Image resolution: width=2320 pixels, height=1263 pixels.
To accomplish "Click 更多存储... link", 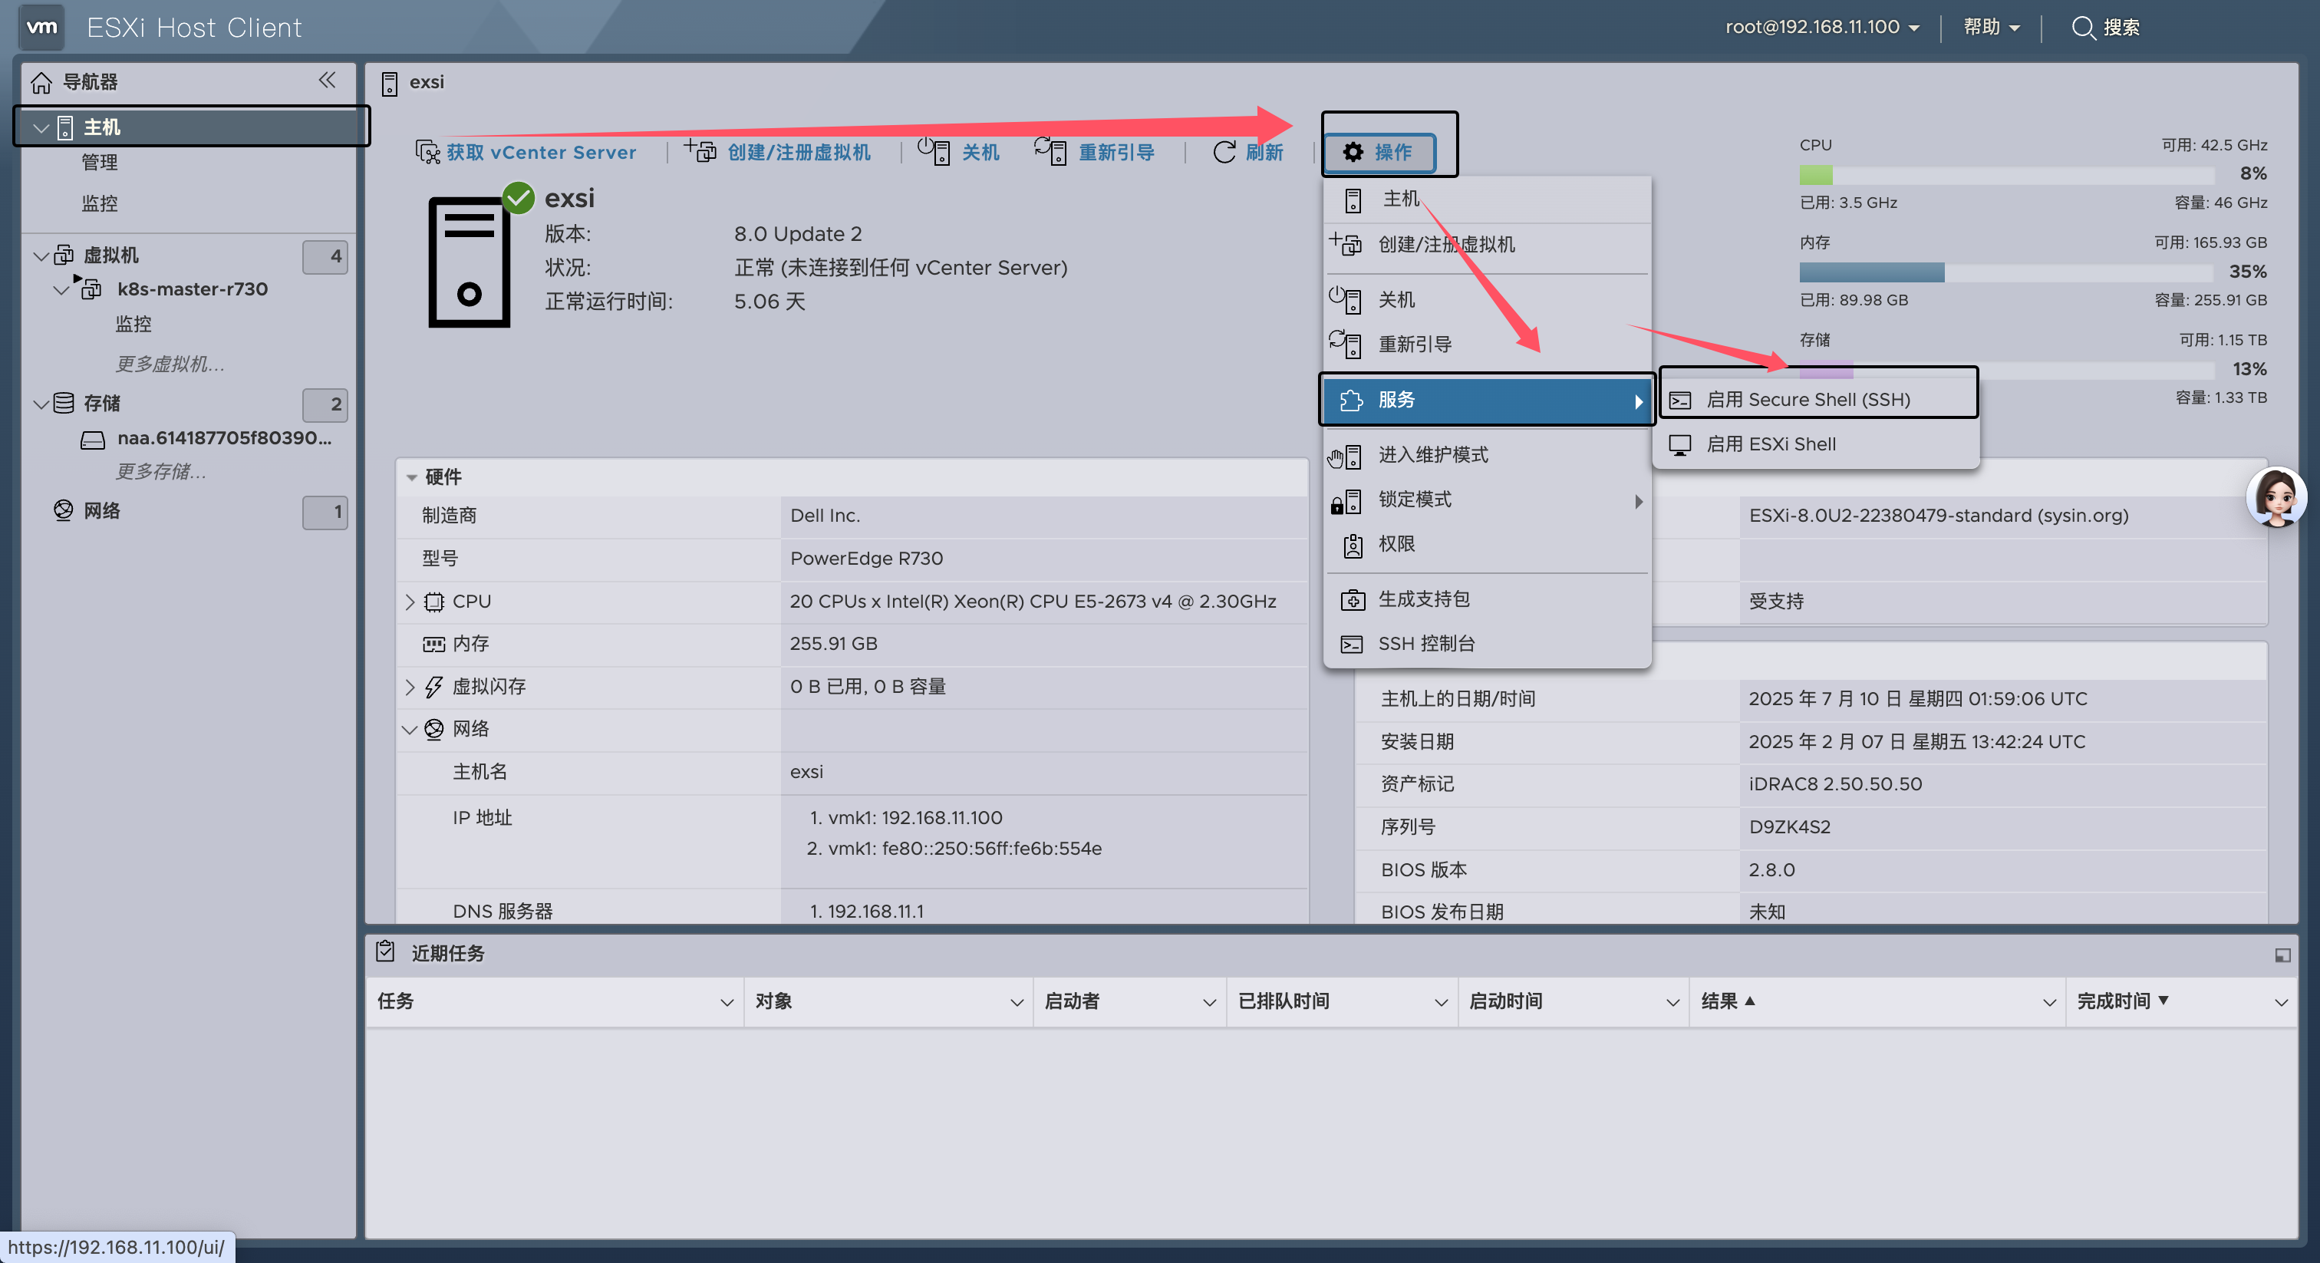I will coord(160,471).
